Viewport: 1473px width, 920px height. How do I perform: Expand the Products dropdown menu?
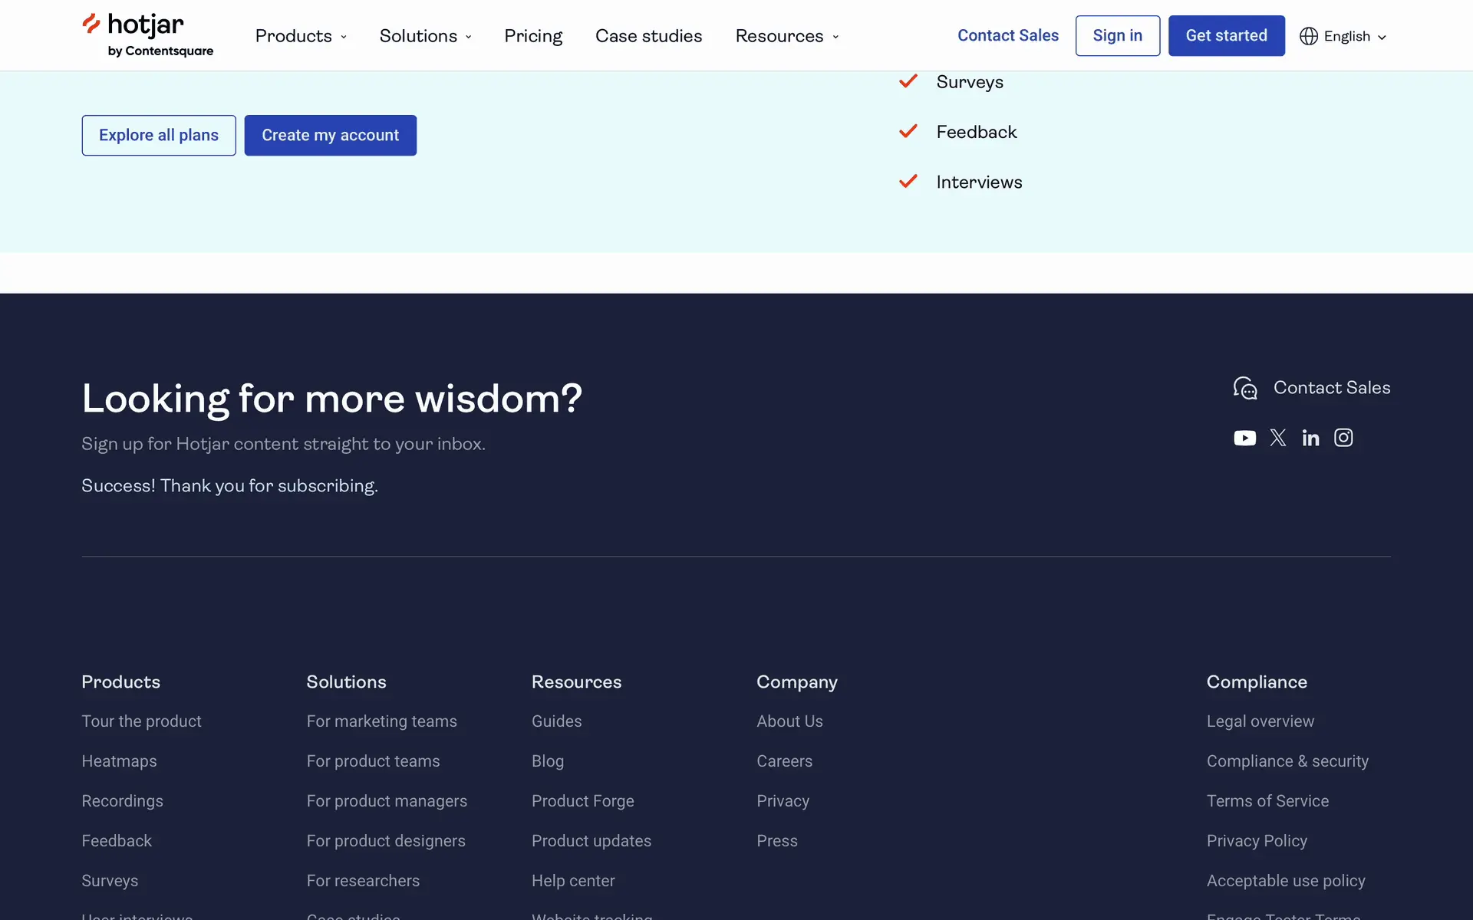(x=301, y=36)
